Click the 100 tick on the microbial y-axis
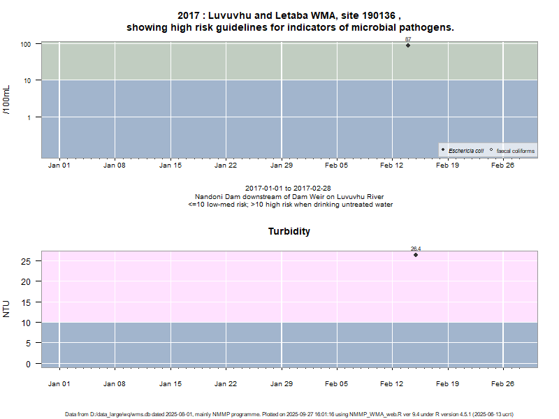 pyautogui.click(x=27, y=44)
